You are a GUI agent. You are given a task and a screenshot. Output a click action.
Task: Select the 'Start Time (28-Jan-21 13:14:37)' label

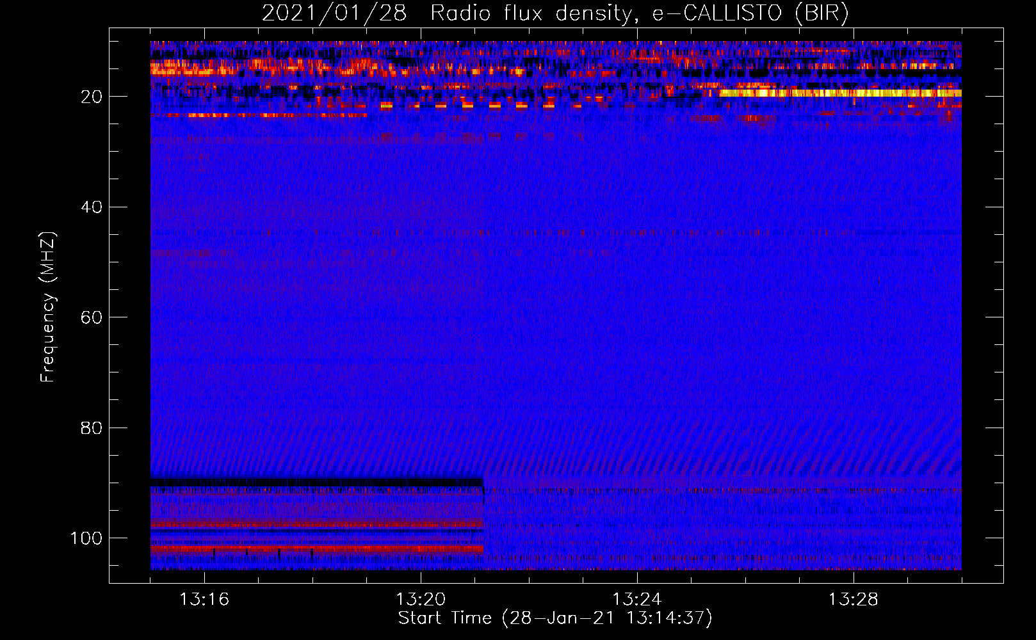[555, 618]
